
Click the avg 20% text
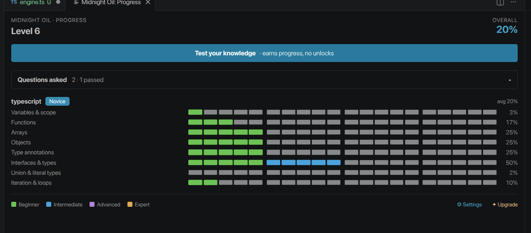click(507, 102)
